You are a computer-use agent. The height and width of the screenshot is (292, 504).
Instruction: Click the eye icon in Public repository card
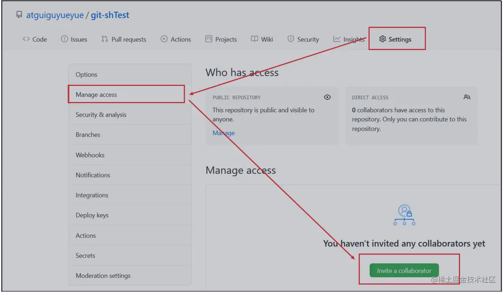[327, 97]
